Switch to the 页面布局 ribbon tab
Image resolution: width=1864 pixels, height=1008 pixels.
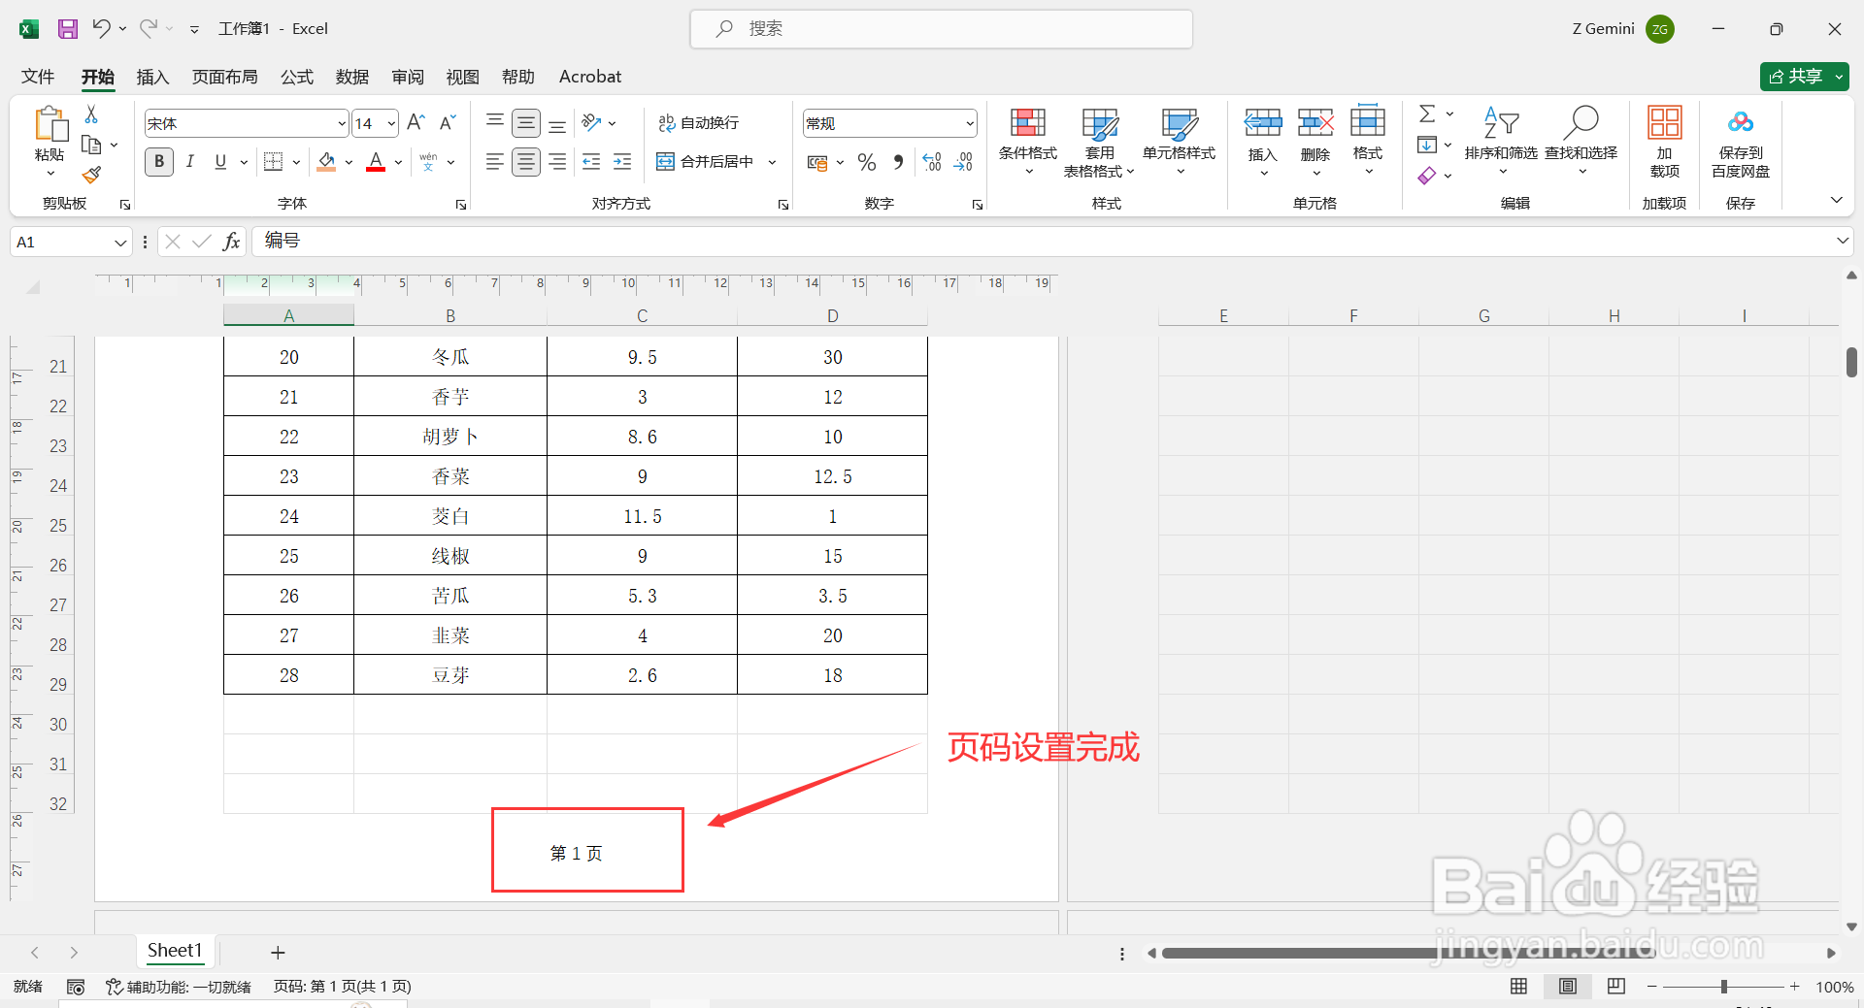(x=224, y=77)
